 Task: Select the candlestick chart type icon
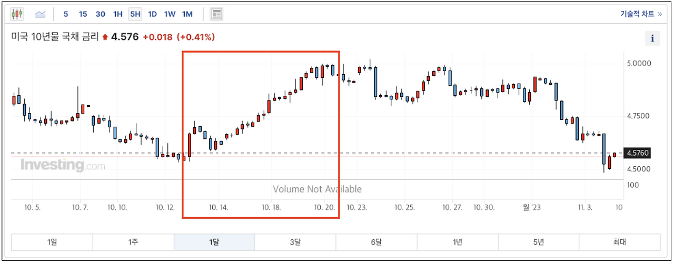[17, 14]
